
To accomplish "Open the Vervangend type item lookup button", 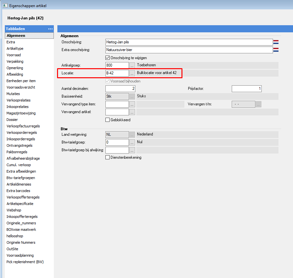I will [132, 104].
